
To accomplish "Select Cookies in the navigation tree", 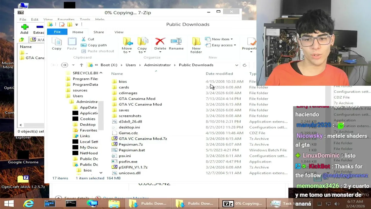I will coord(88,119).
